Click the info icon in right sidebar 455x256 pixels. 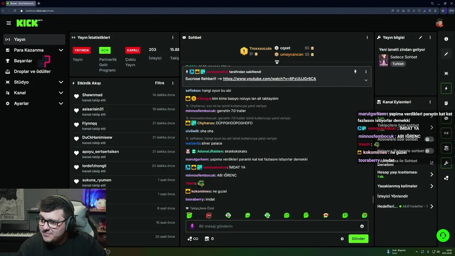446,39
